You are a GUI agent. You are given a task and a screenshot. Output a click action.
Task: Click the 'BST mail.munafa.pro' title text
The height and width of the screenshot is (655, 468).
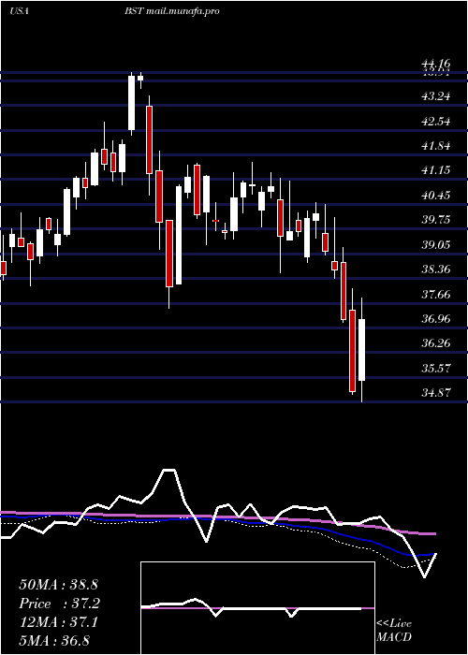tap(171, 11)
